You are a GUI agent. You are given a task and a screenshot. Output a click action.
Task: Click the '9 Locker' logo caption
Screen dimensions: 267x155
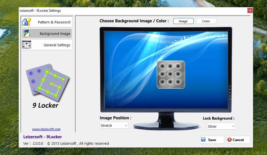click(x=45, y=105)
